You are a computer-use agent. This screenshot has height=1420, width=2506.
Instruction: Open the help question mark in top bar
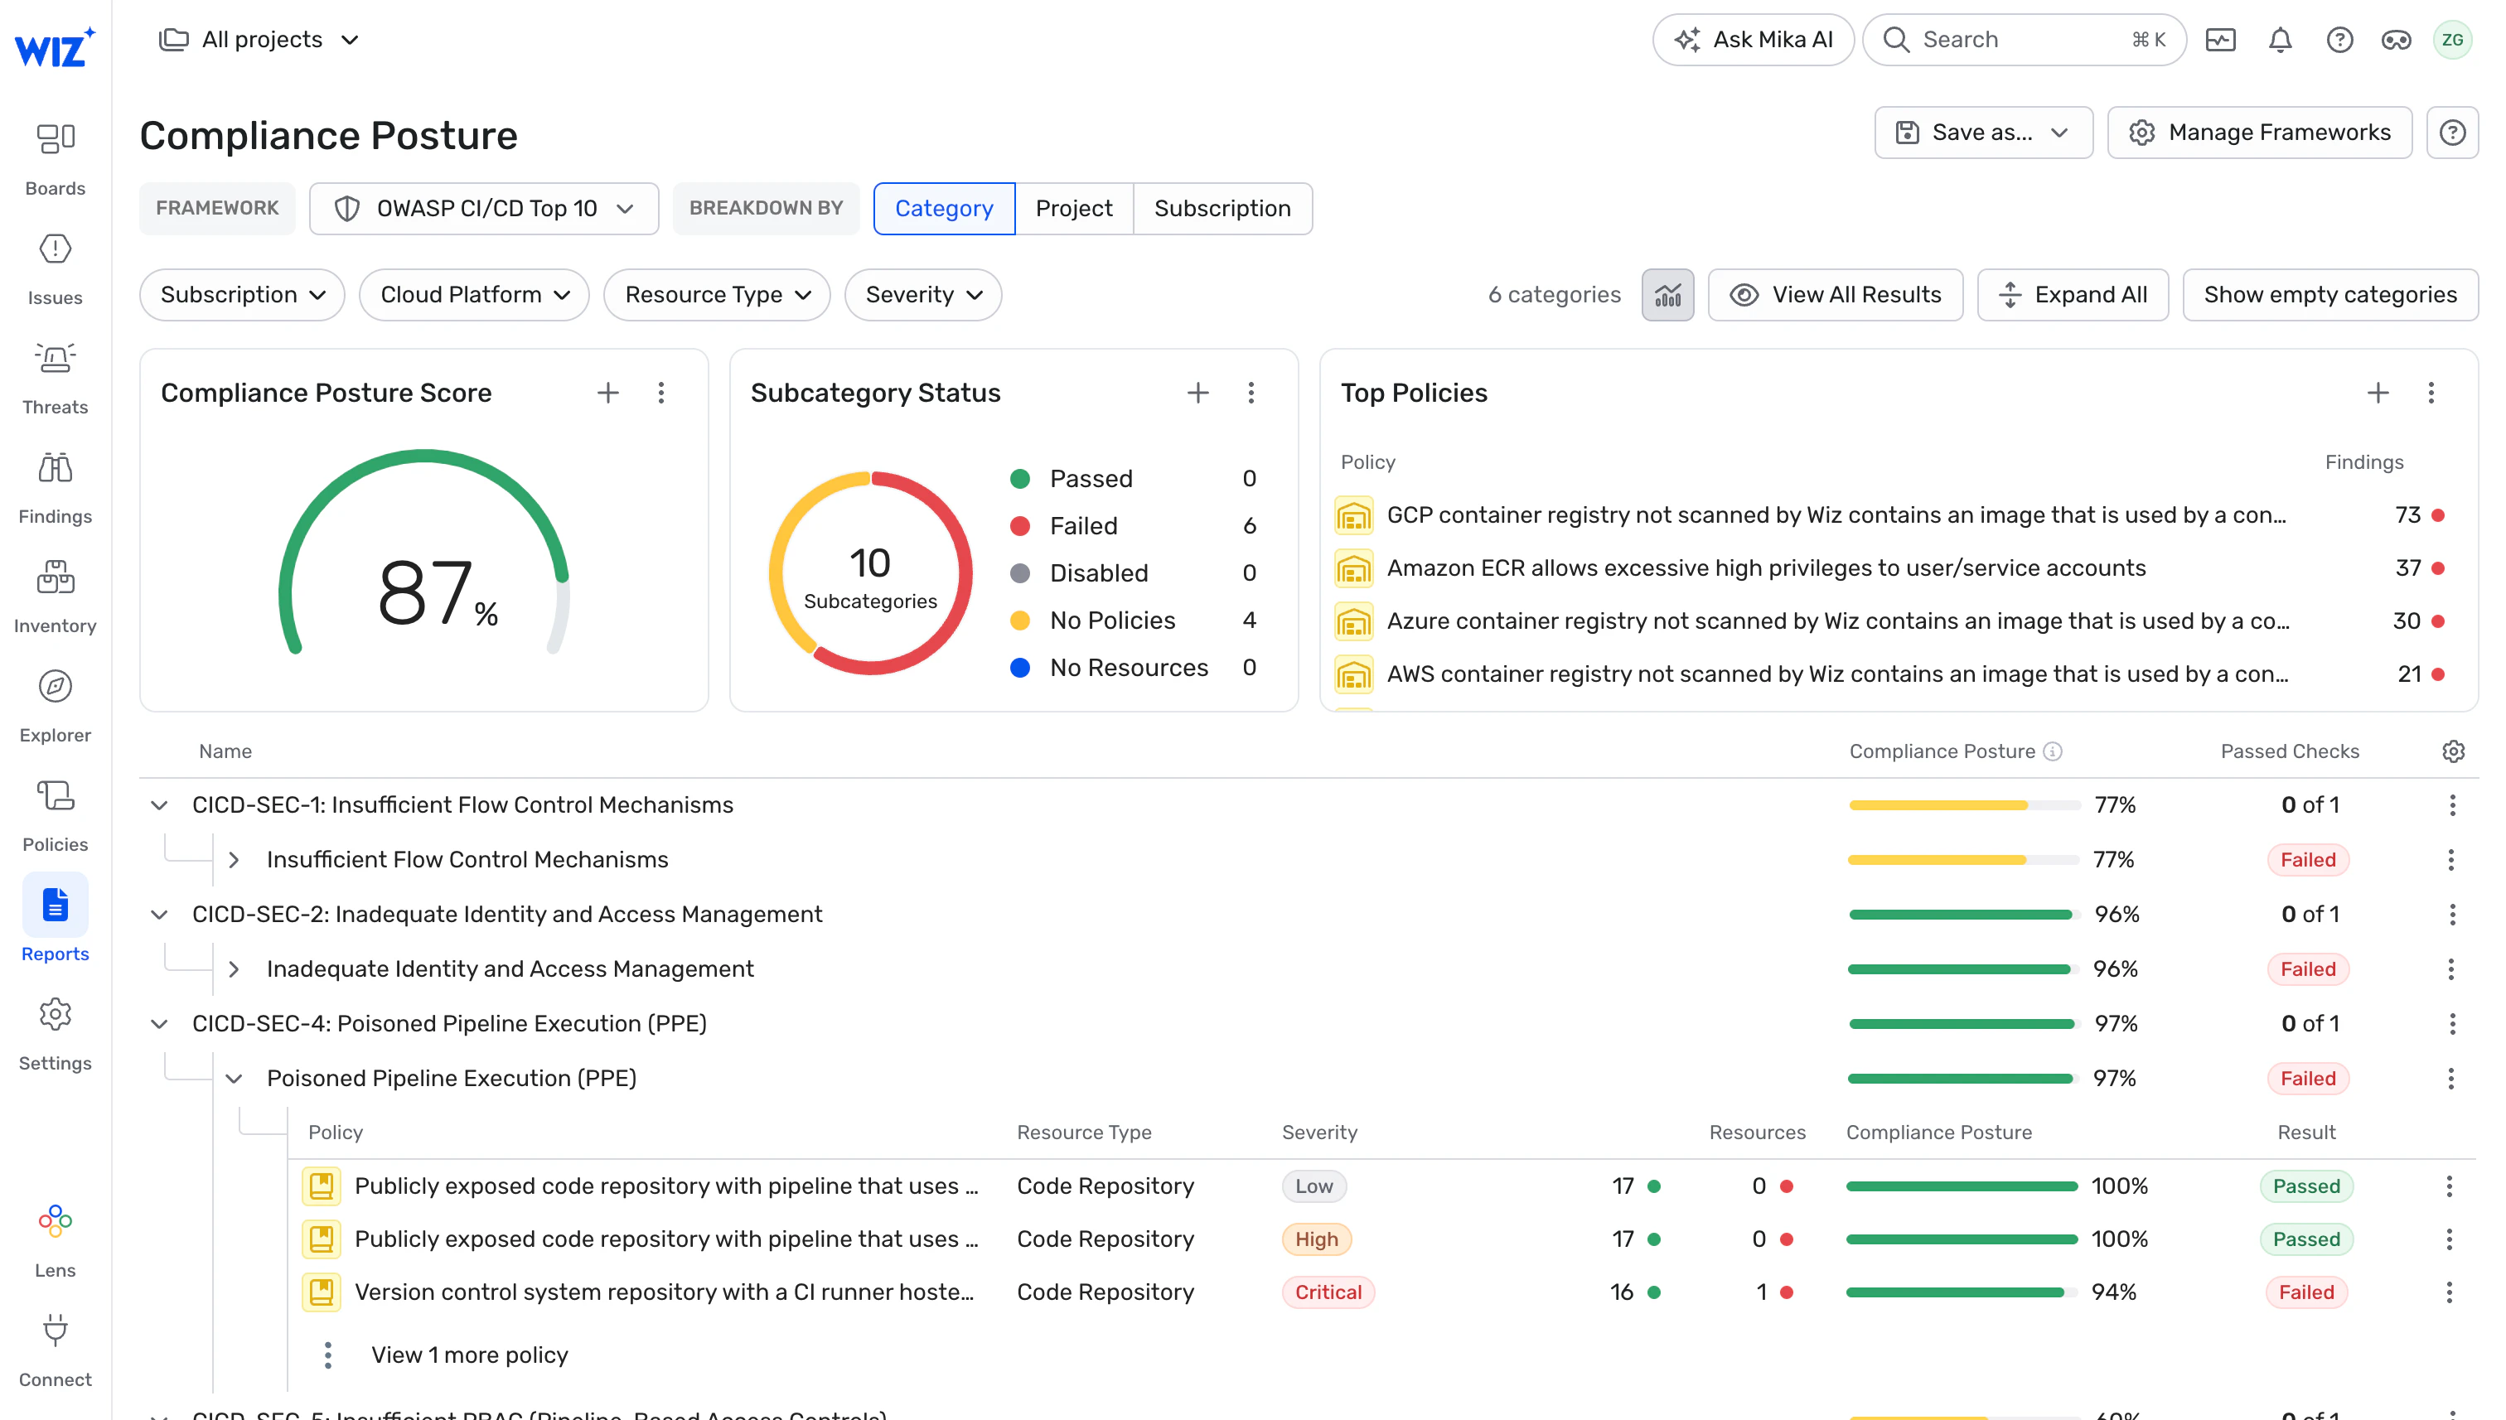pos(2339,40)
